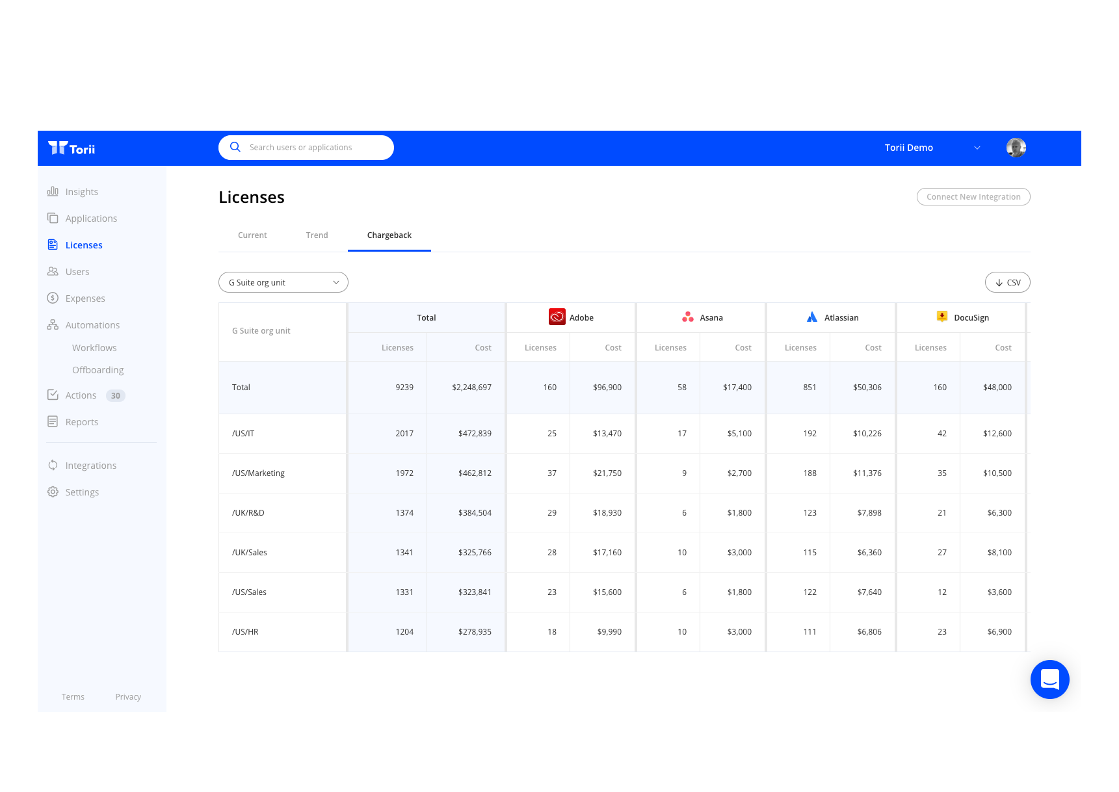Click the /UK/Sales row label

(250, 553)
